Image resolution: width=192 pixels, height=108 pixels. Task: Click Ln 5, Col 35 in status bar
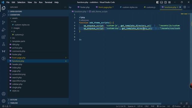click(x=121, y=106)
